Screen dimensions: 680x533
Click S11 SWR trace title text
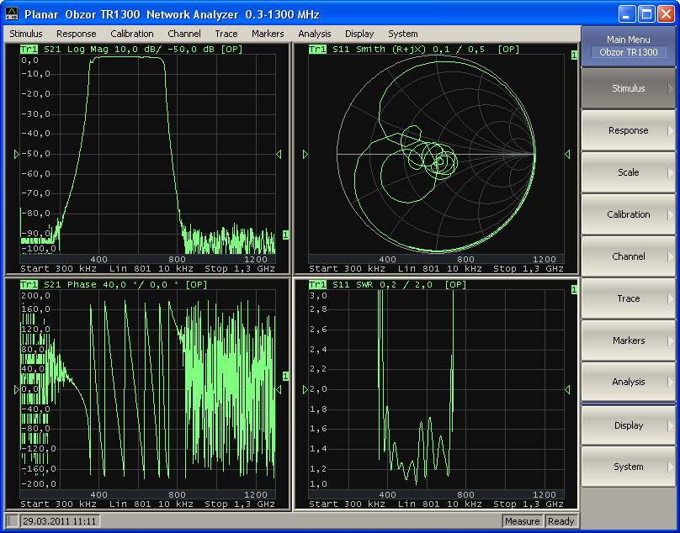400,285
